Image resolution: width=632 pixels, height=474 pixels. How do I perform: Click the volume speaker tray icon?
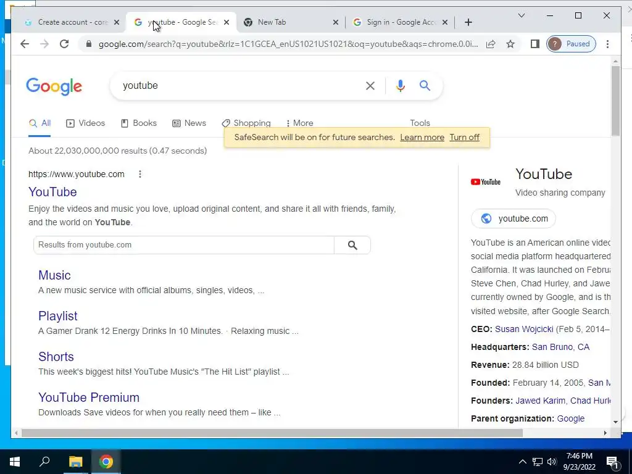(552, 462)
